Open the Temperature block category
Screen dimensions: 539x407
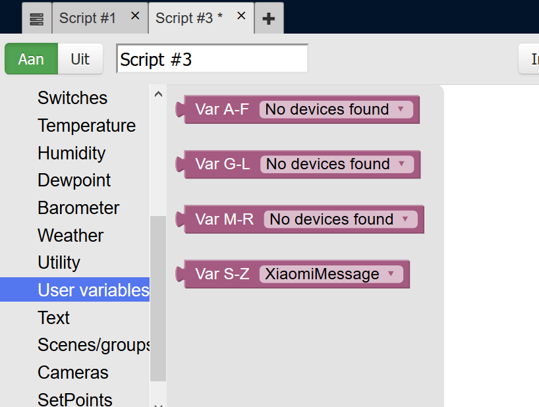tap(86, 126)
